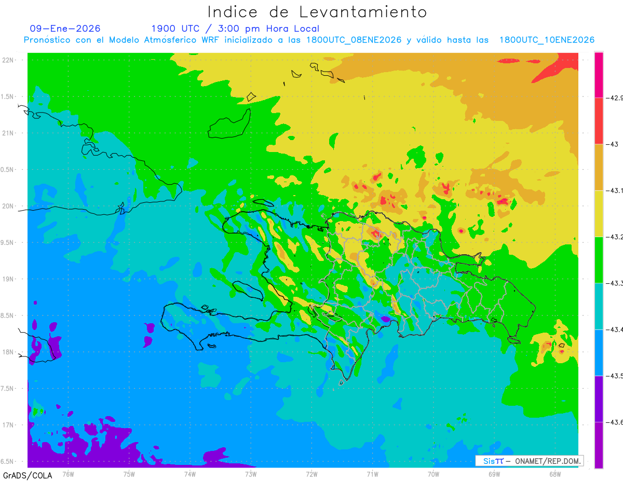Click the longitude label '74W'
Image resolution: width=623 pixels, height=481 pixels.
[x=190, y=474]
